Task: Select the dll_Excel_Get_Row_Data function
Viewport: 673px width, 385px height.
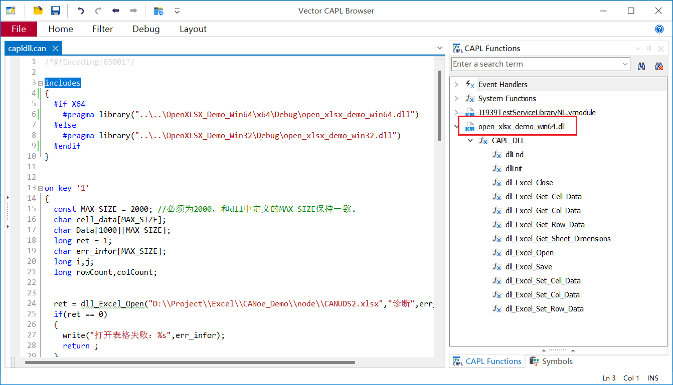Action: [x=545, y=225]
